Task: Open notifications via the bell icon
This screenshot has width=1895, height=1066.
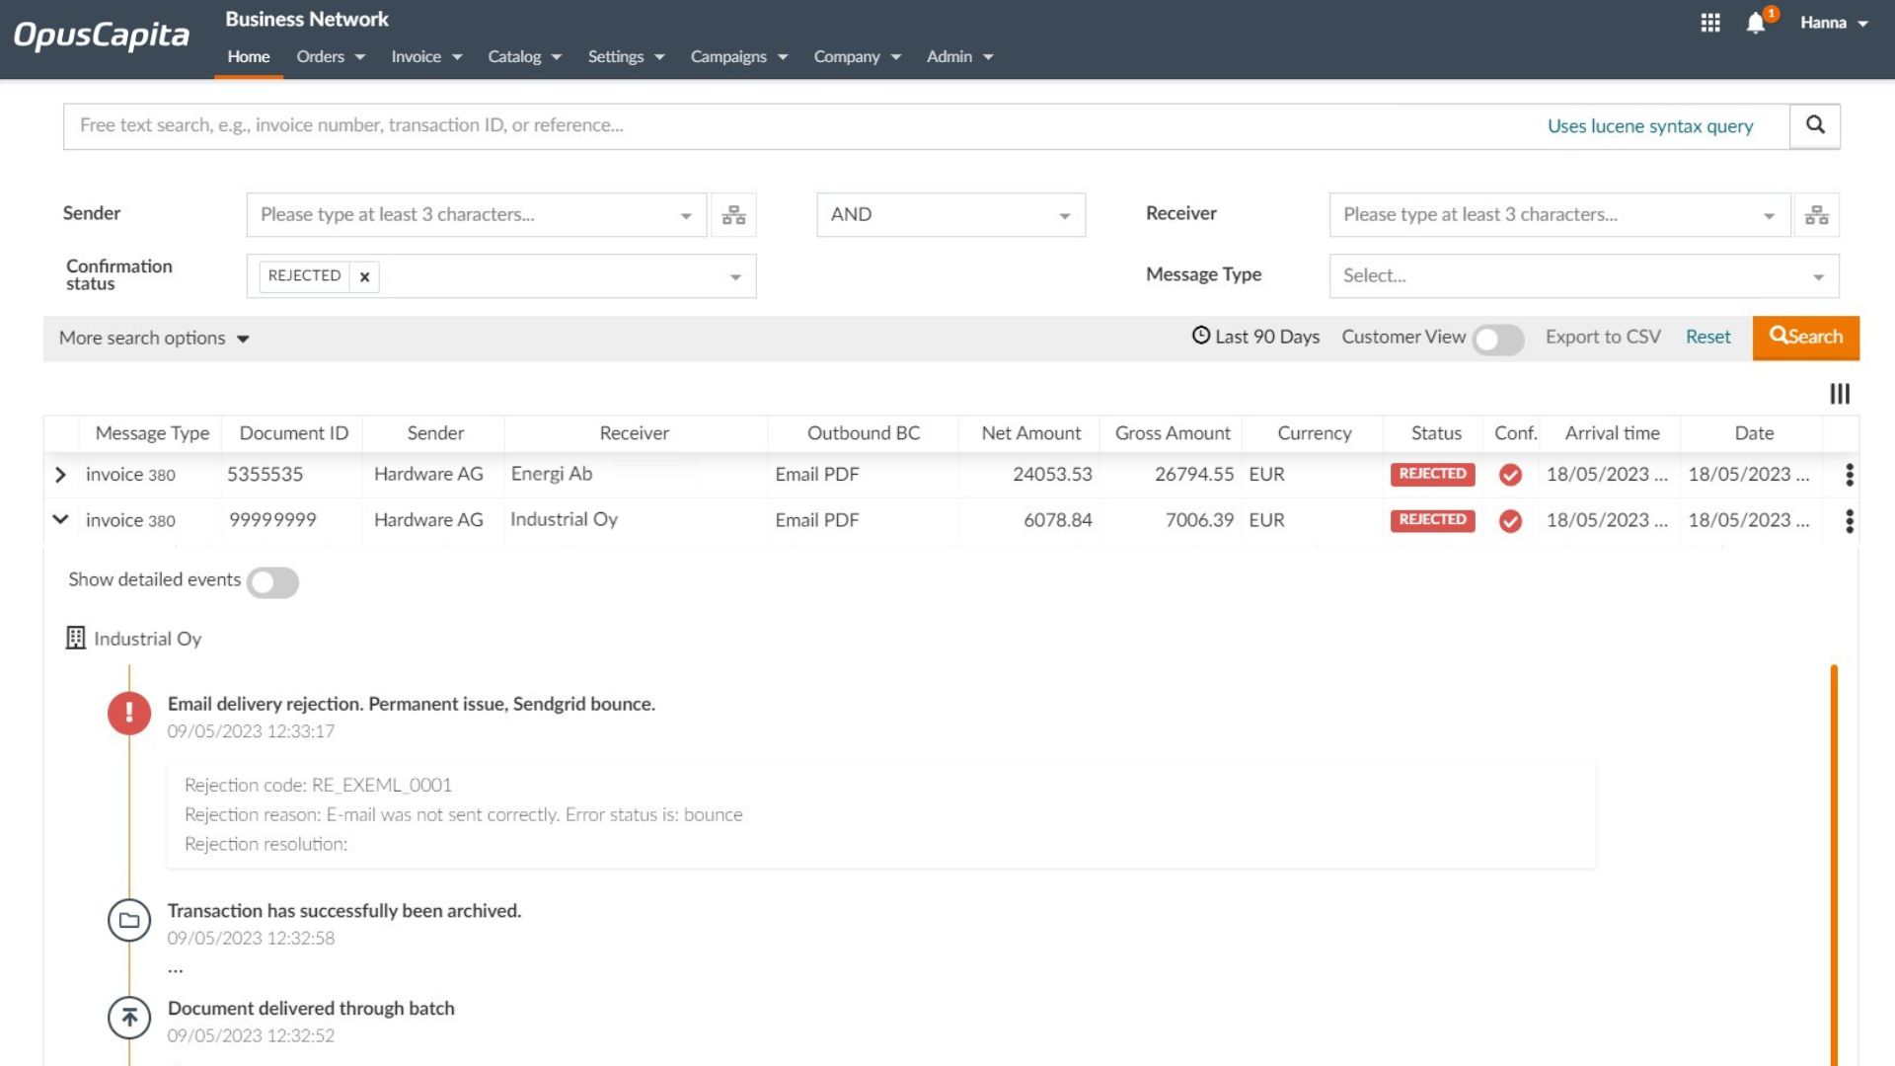Action: pos(1755,23)
